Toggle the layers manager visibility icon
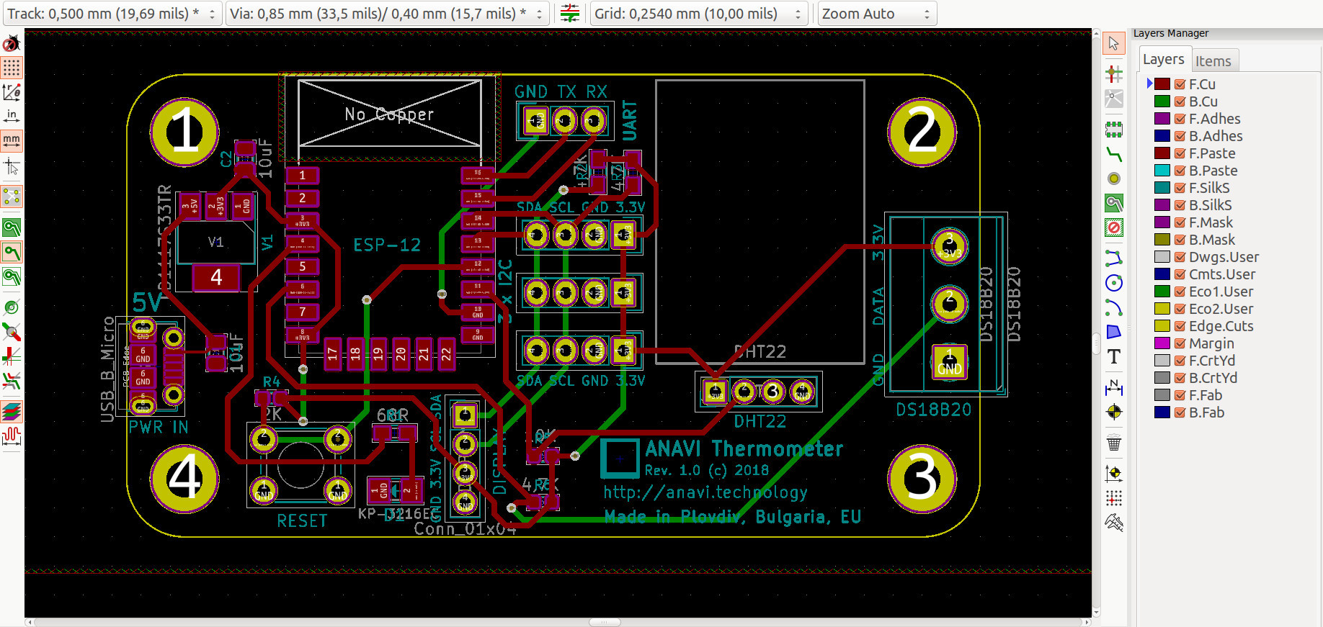The width and height of the screenshot is (1323, 627). point(12,411)
